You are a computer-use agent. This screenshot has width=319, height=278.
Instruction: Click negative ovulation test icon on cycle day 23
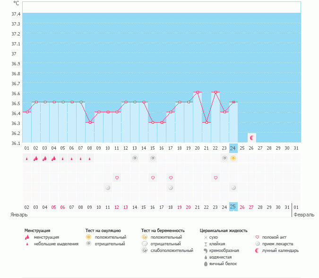(x=224, y=158)
